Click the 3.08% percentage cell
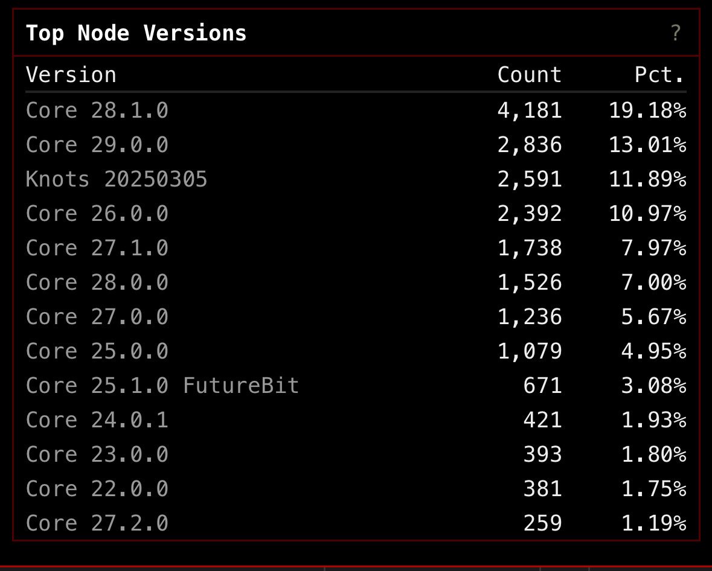712x571 pixels. pyautogui.click(x=654, y=385)
